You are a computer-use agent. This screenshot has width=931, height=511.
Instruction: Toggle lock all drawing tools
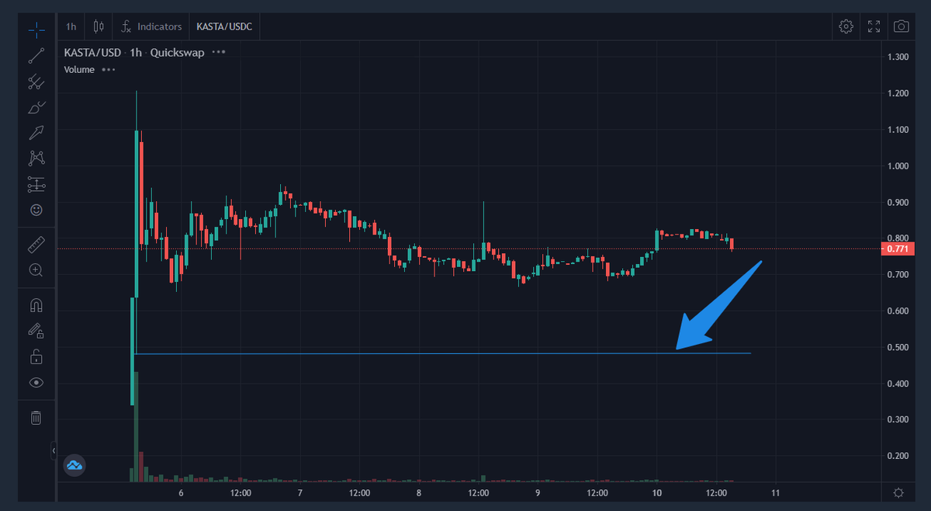click(x=36, y=356)
